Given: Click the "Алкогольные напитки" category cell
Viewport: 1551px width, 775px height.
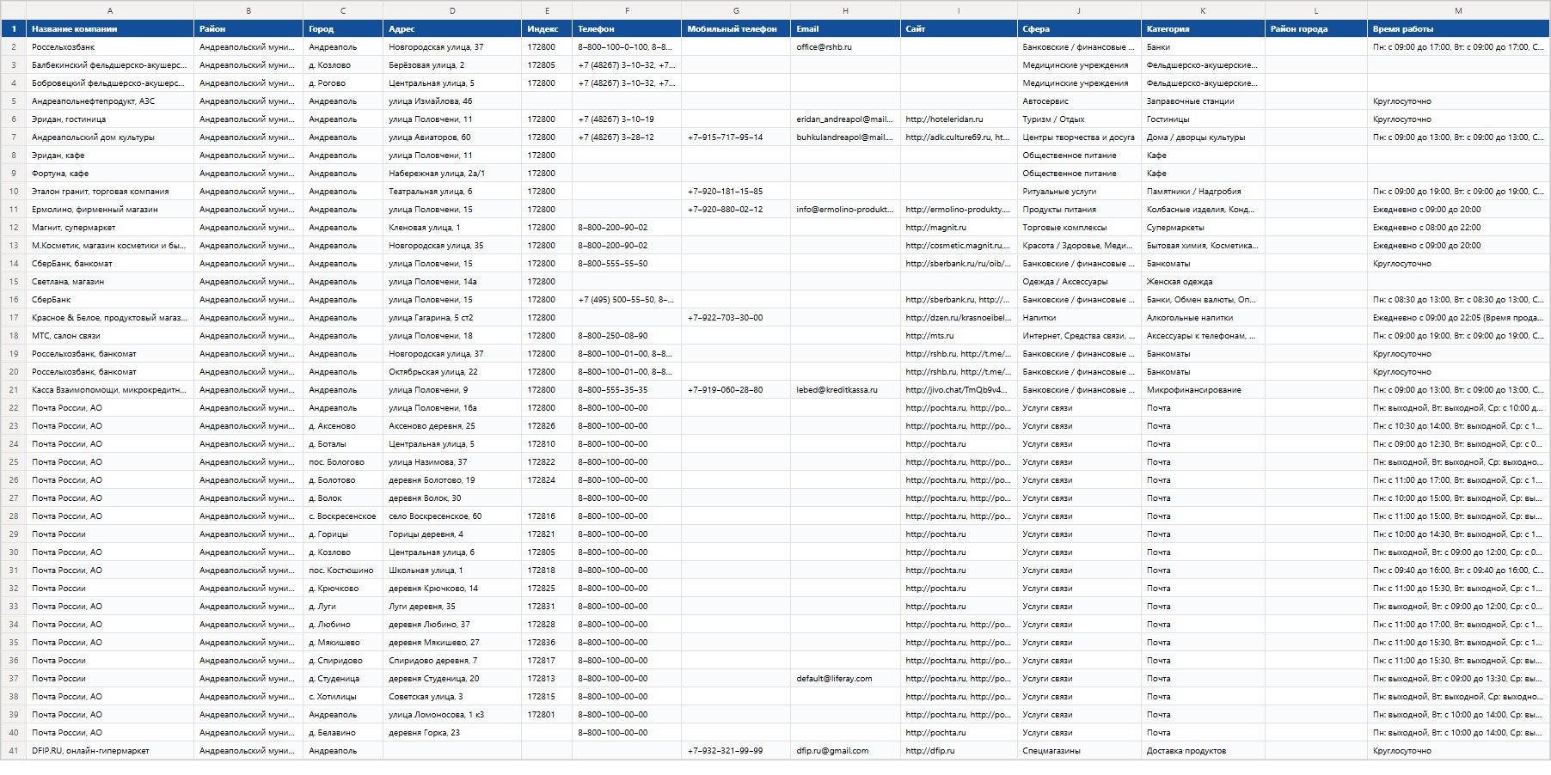Looking at the screenshot, I should [x=1203, y=317].
